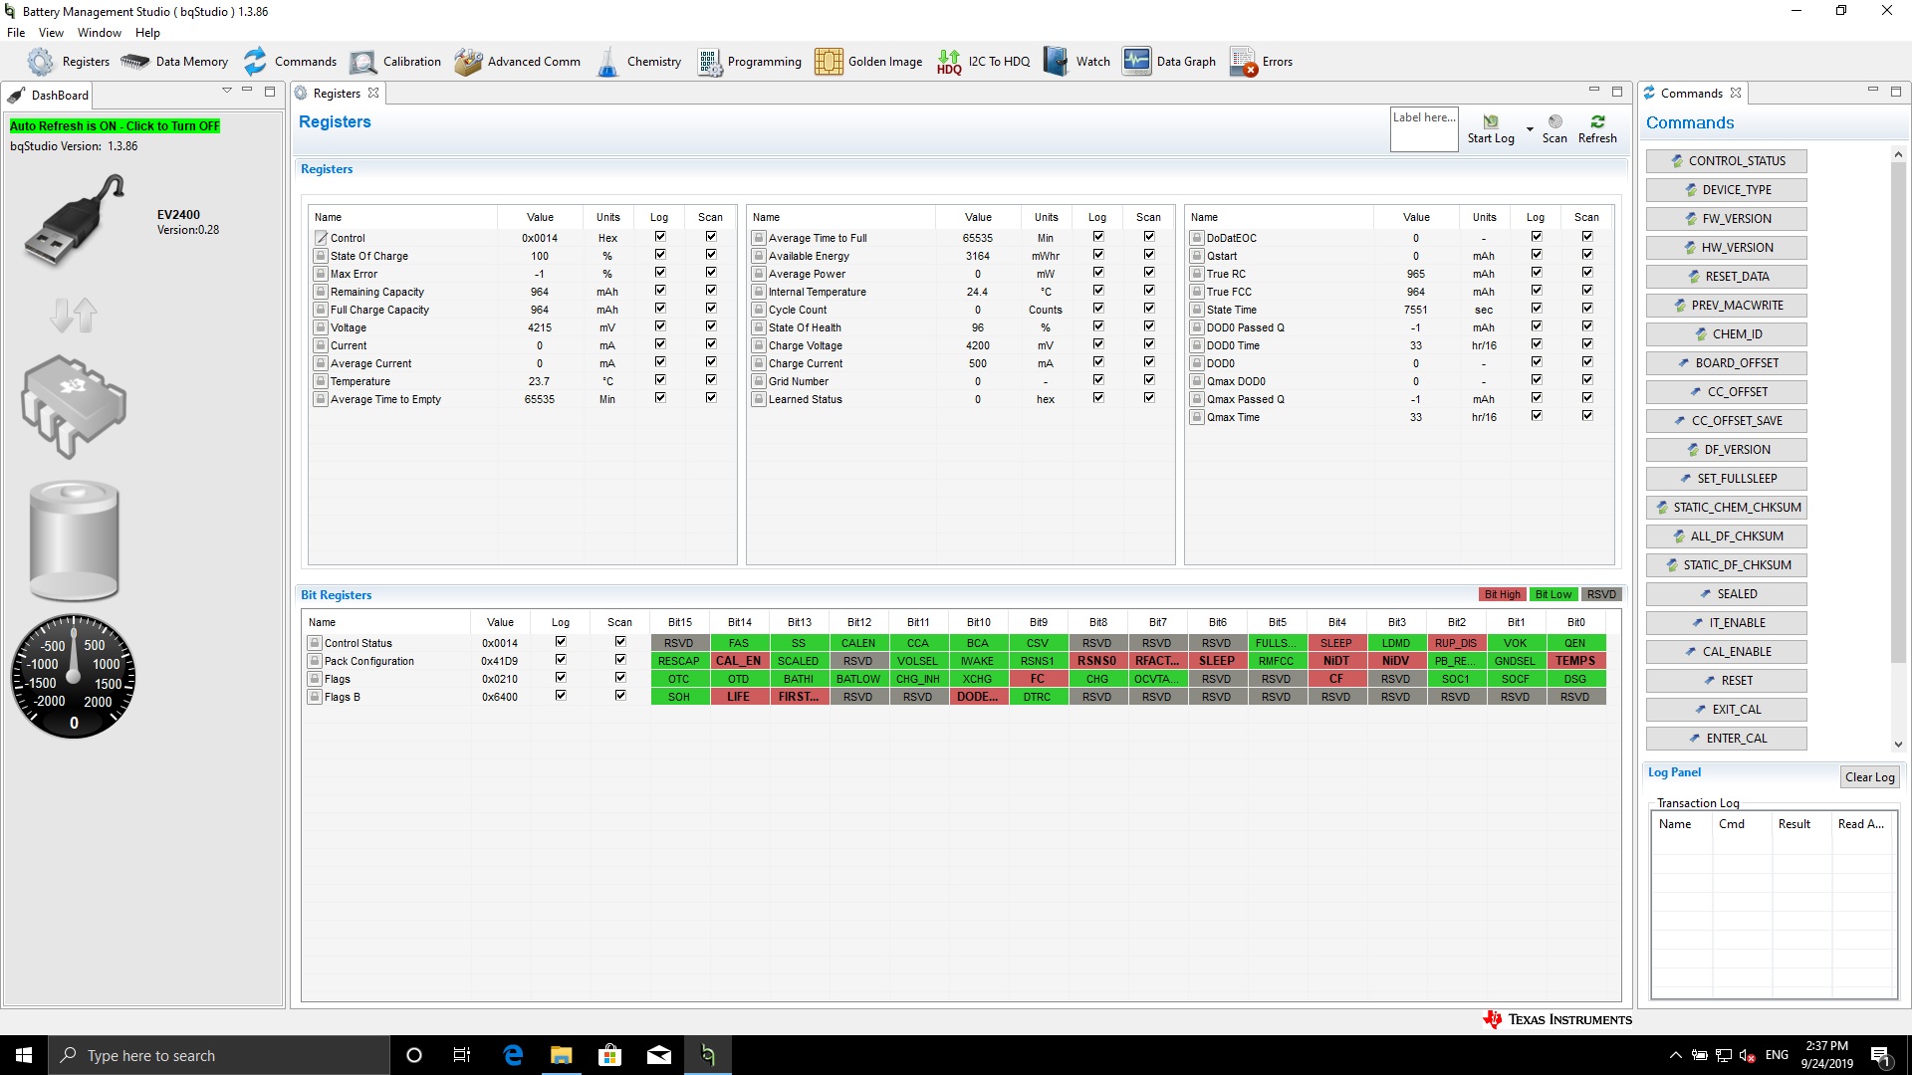The width and height of the screenshot is (1912, 1075).
Task: Click the Calibration magnifier icon
Action: coord(363,62)
